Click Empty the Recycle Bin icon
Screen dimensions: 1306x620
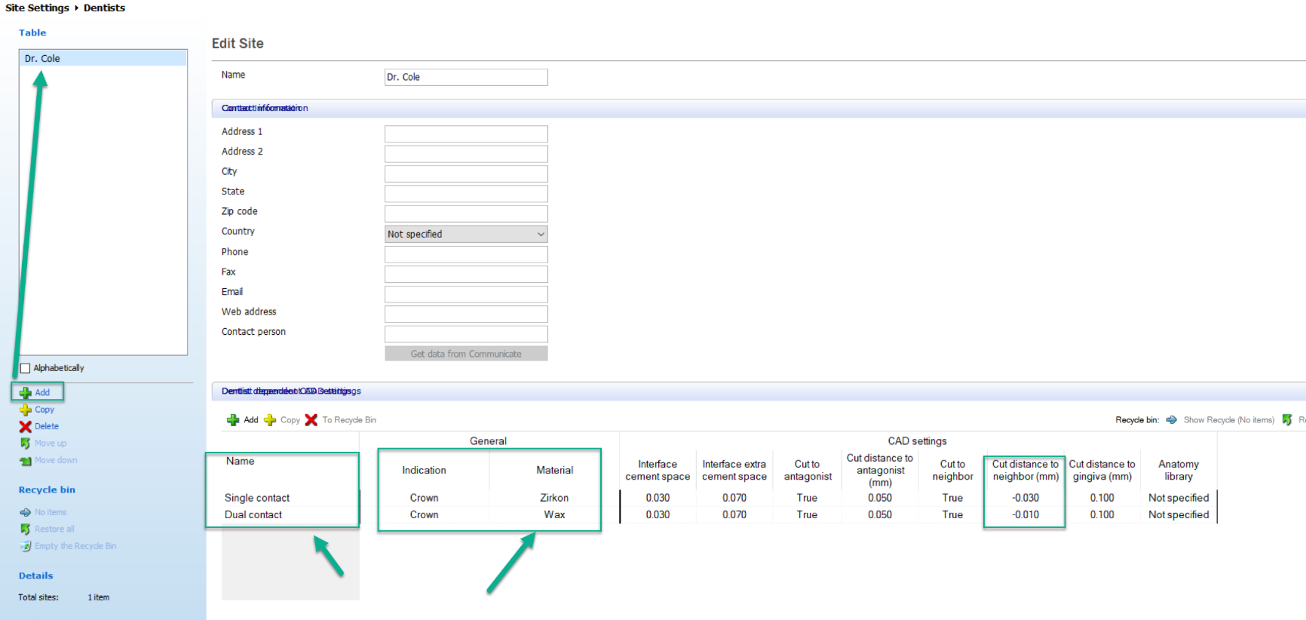(x=26, y=546)
